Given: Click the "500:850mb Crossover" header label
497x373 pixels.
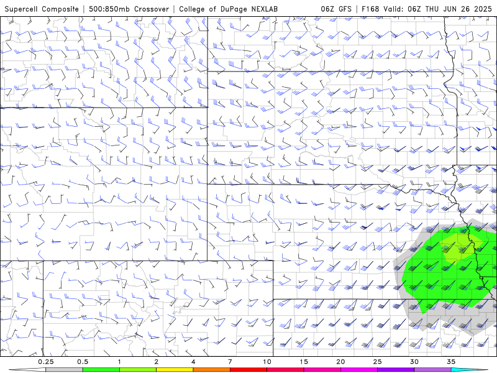Looking at the screenshot, I should [x=129, y=9].
